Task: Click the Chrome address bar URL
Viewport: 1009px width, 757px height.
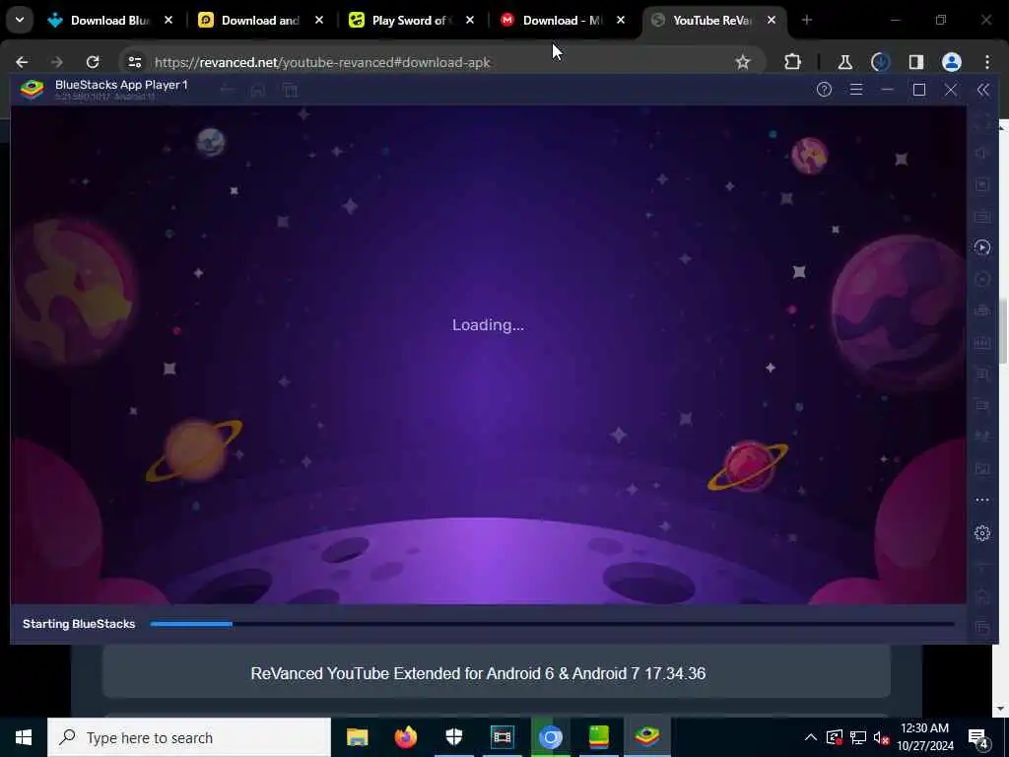Action: click(x=322, y=62)
